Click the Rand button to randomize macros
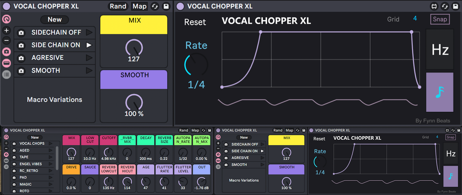This screenshot has width=462, height=195. (x=118, y=6)
